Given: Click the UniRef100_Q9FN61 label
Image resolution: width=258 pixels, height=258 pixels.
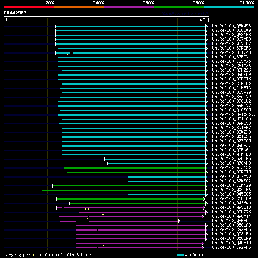Looking at the screenshot, I should pos(231,150).
